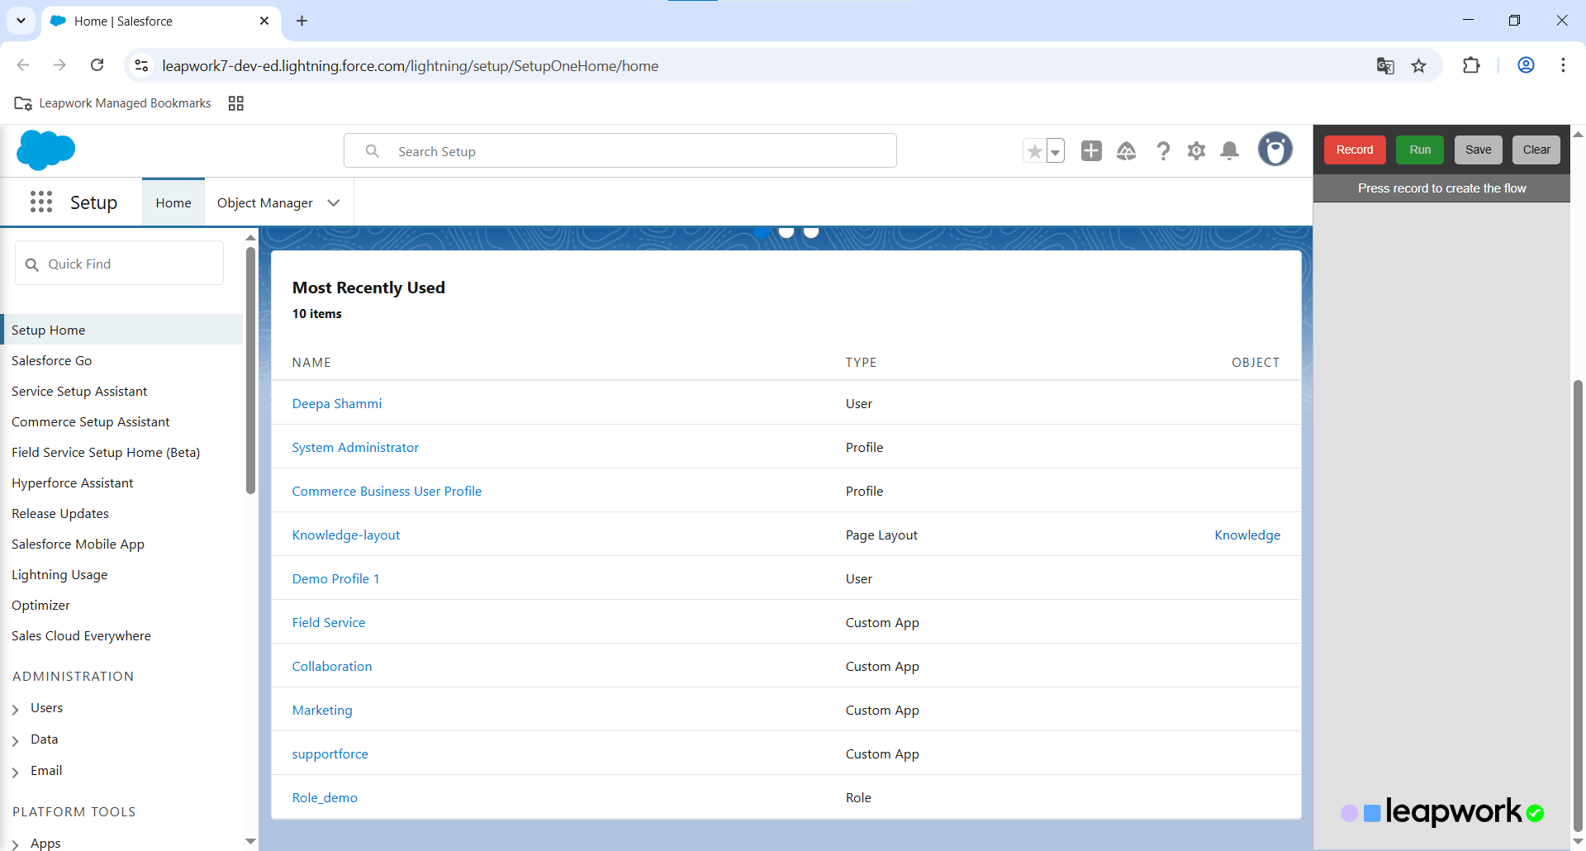Screen dimensions: 1586x851
Task: Click the favorites star icon
Action: point(1034,151)
